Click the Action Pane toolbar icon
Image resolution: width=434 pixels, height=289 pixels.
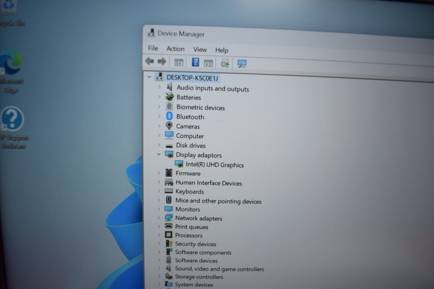(x=208, y=63)
